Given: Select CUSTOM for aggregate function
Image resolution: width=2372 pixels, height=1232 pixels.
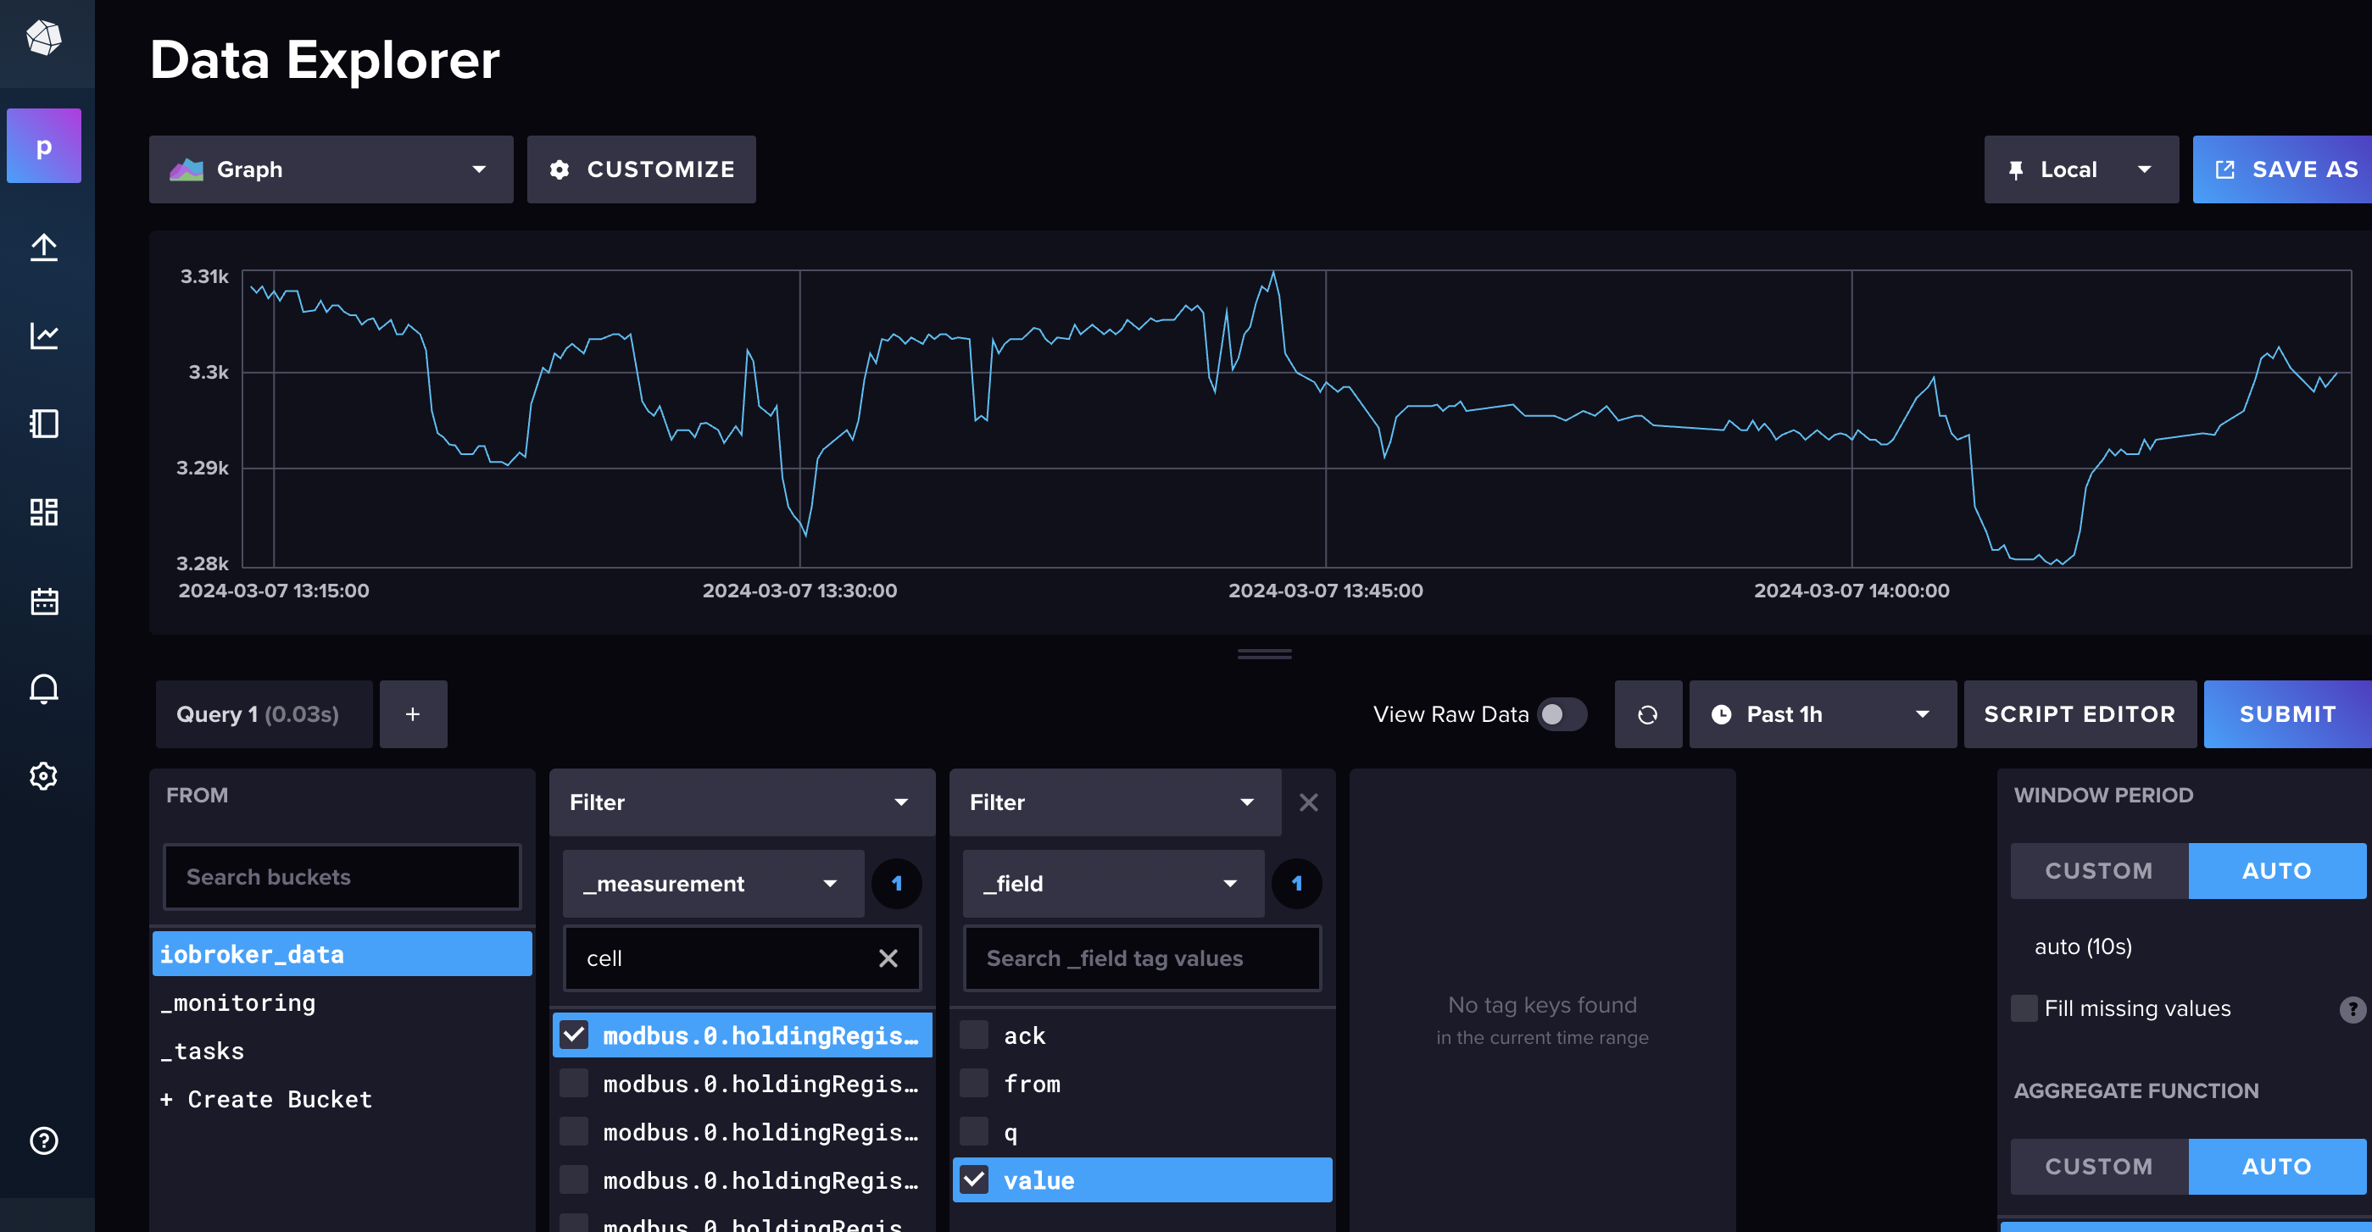Looking at the screenshot, I should [x=2098, y=1167].
